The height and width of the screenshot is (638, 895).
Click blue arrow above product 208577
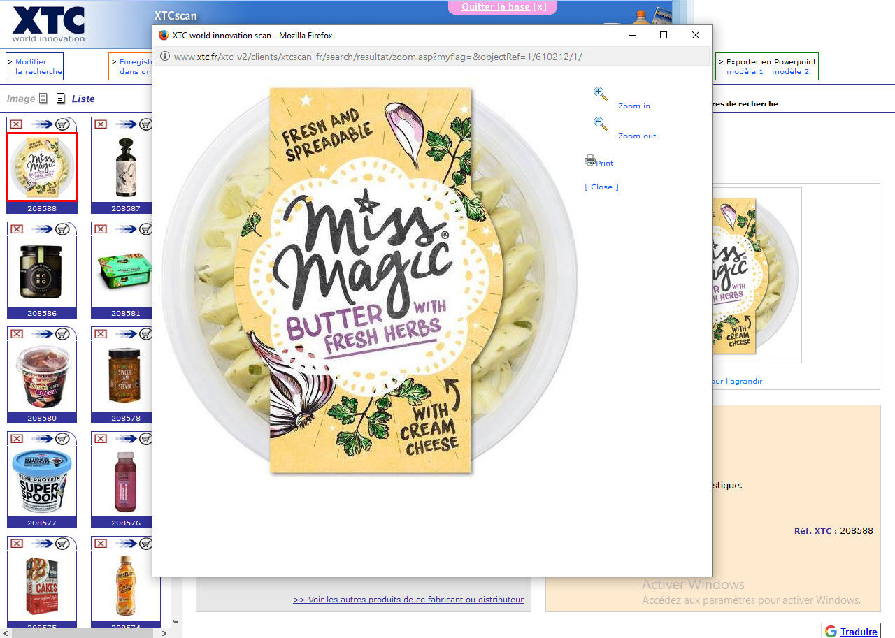tap(42, 438)
